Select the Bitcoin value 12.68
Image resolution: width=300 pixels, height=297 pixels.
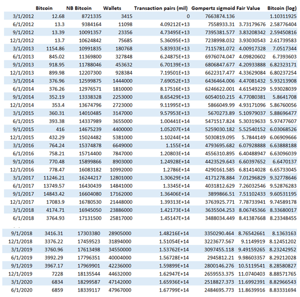(x=58, y=16)
